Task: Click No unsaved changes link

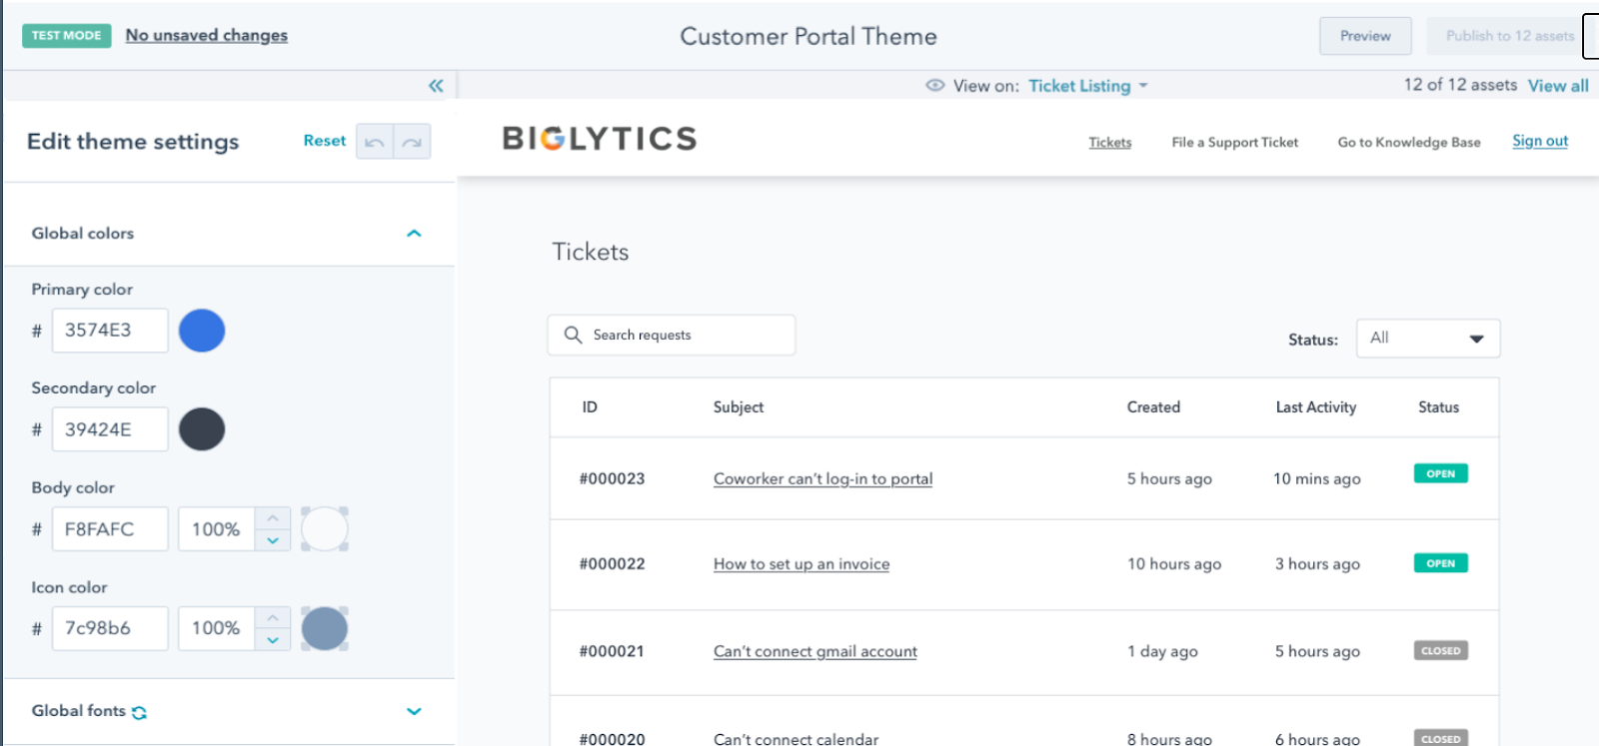Action: click(x=207, y=35)
